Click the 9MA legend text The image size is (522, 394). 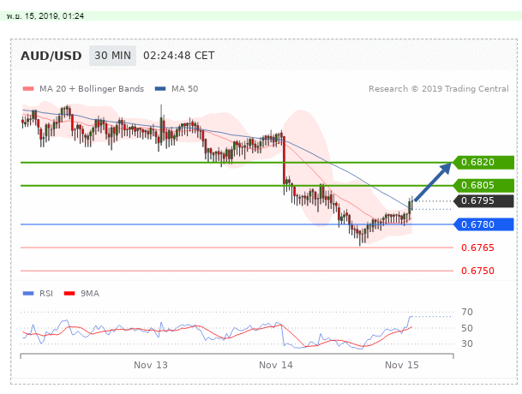click(90, 294)
